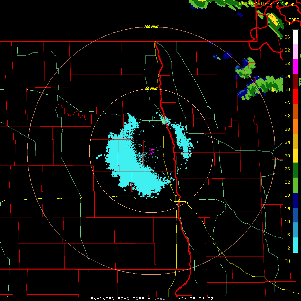
Task: Click the '66' legend label
Action: 287,37
